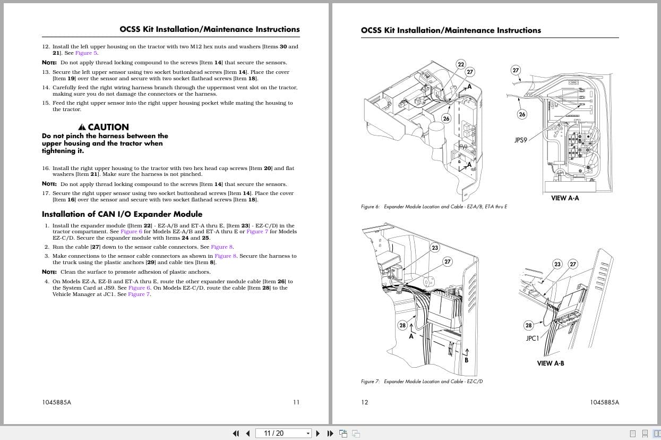Click the new window icon beside page navigation
The image size is (661, 440).
pos(343,433)
